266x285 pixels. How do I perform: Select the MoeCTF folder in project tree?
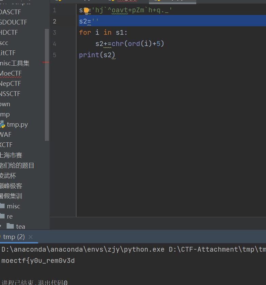click(11, 74)
